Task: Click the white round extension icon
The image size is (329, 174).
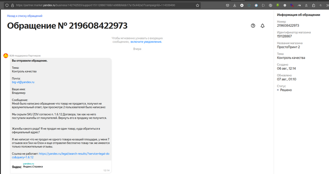Action: pyautogui.click(x=242, y=6)
